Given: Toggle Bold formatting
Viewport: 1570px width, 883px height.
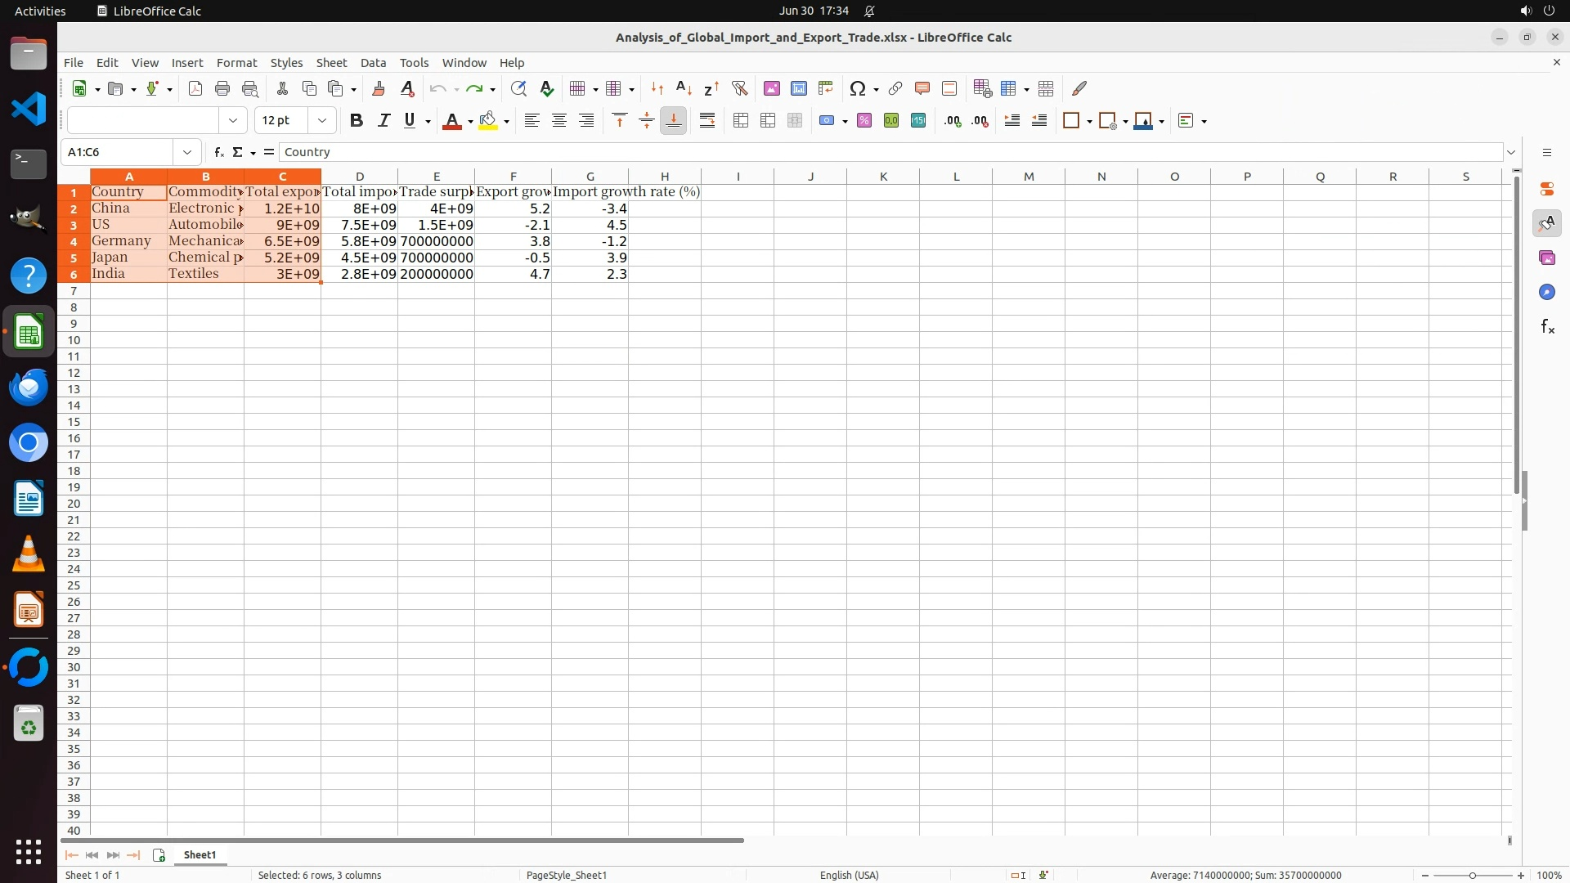Looking at the screenshot, I should coord(356,121).
